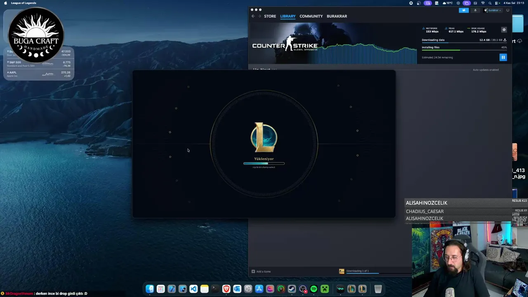
Task: Open the League of Legends app menu
Action: click(24, 3)
